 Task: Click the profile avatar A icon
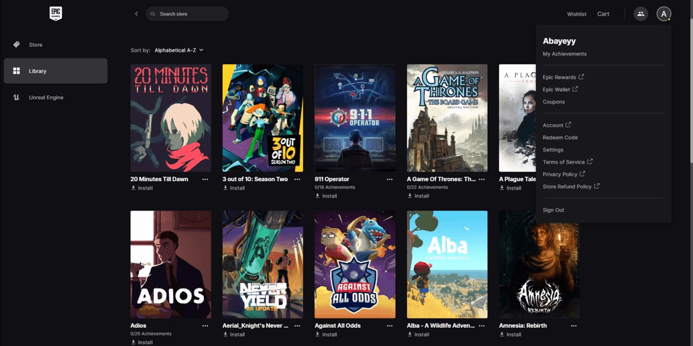point(663,13)
